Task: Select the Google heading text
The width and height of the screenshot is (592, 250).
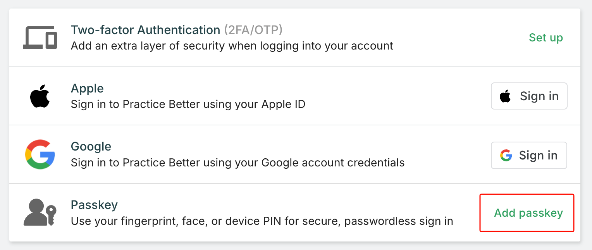Action: [91, 146]
